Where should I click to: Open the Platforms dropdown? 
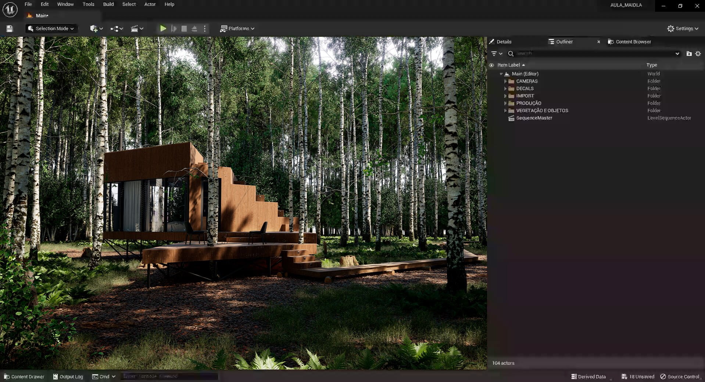(x=237, y=28)
